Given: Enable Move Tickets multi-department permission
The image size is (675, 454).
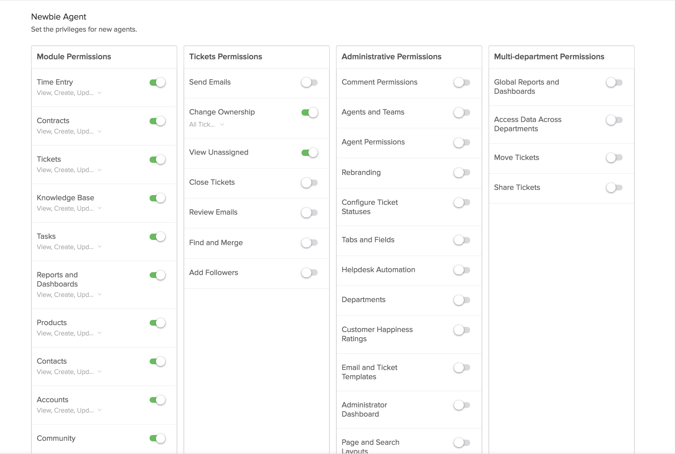Looking at the screenshot, I should click(x=615, y=157).
